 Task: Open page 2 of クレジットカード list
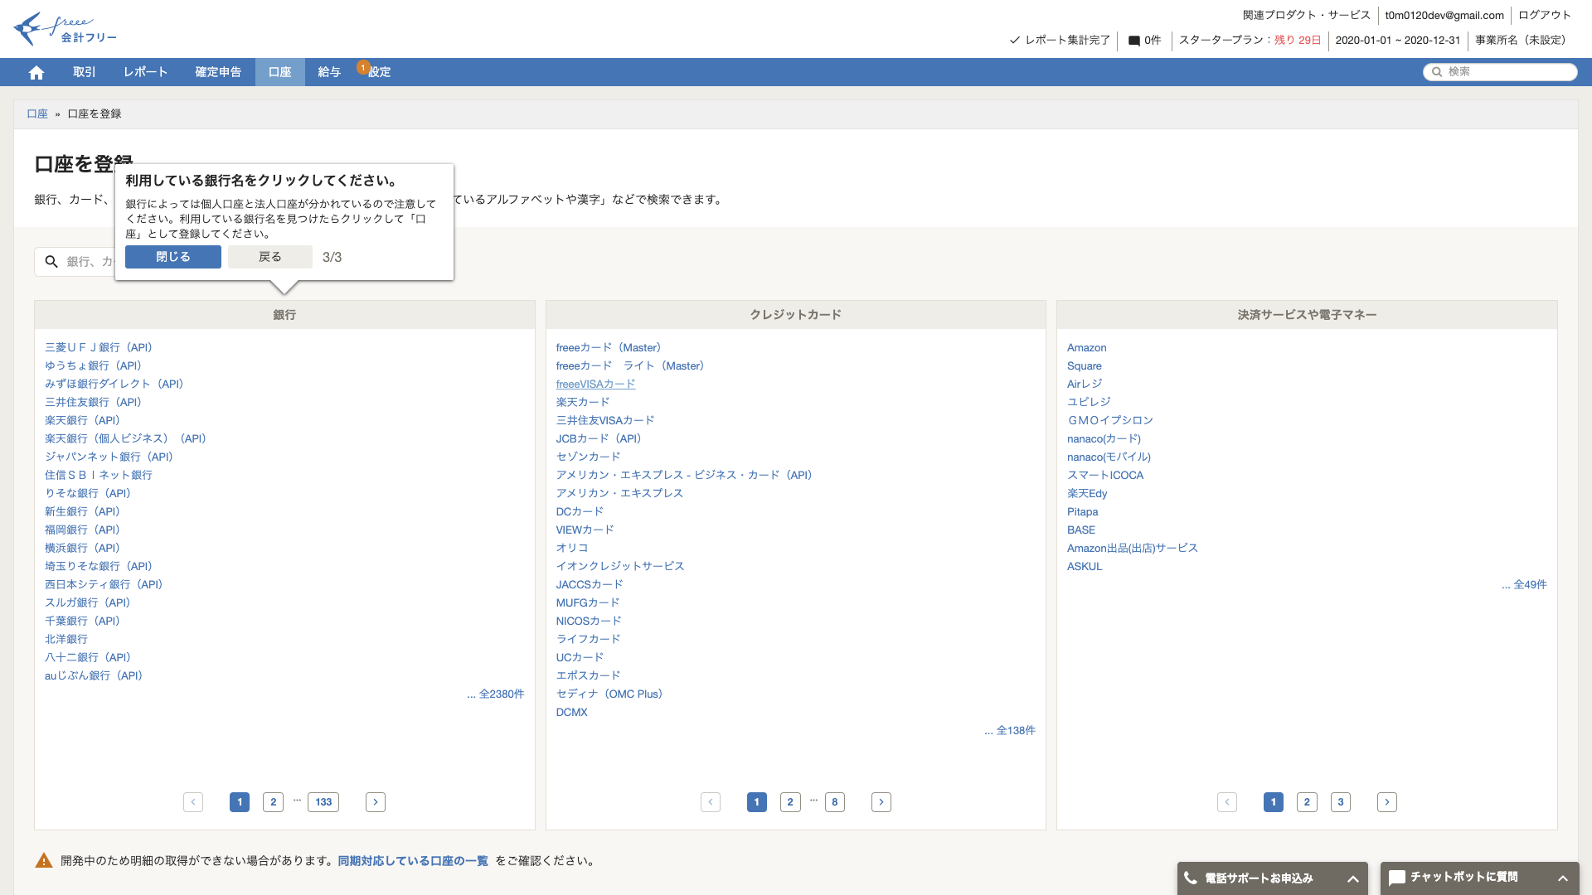[x=790, y=802]
